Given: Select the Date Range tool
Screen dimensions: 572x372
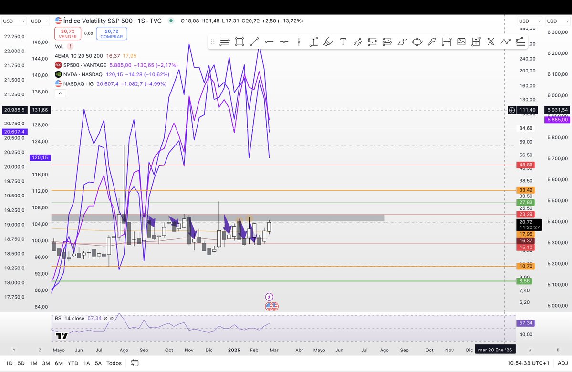Looking at the screenshot, I should [447, 42].
